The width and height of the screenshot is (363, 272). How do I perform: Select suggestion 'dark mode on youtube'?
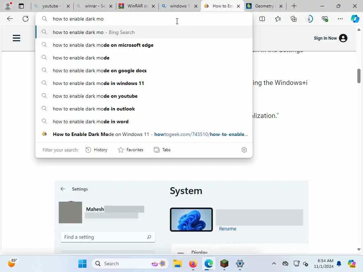pos(144,96)
